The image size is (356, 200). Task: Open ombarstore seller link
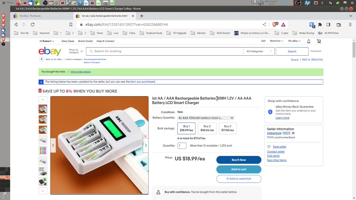coord(274,133)
